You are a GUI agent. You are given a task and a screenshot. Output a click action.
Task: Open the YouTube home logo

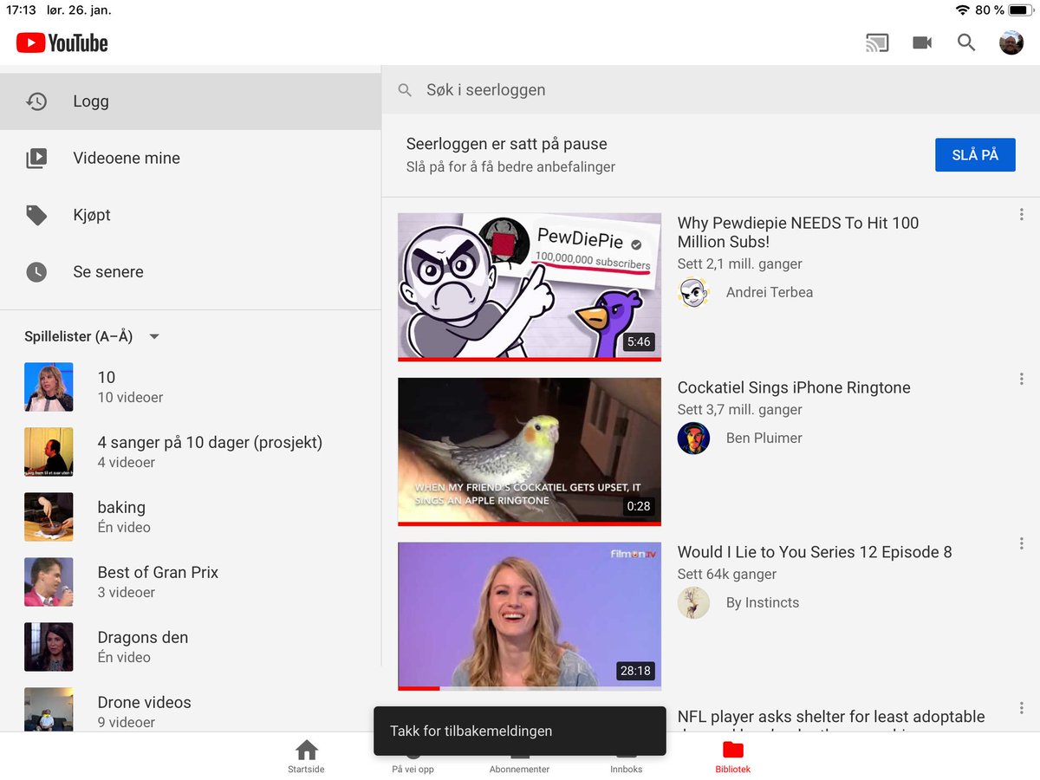62,42
